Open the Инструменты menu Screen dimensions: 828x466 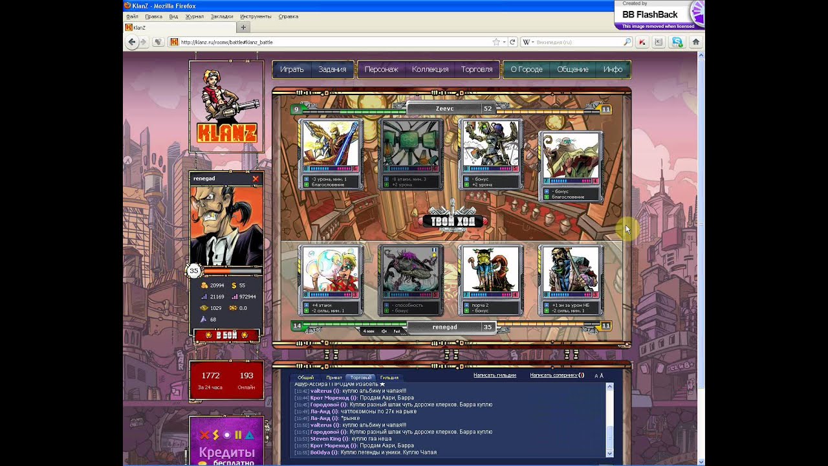coord(256,16)
